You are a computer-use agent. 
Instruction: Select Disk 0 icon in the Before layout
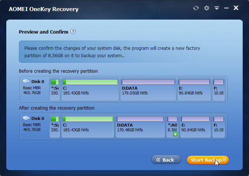(26, 81)
